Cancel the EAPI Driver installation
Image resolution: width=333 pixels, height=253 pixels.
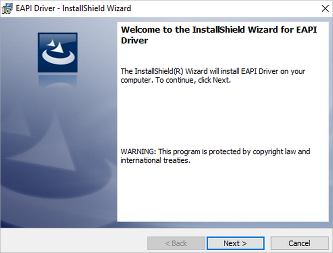coord(299,243)
